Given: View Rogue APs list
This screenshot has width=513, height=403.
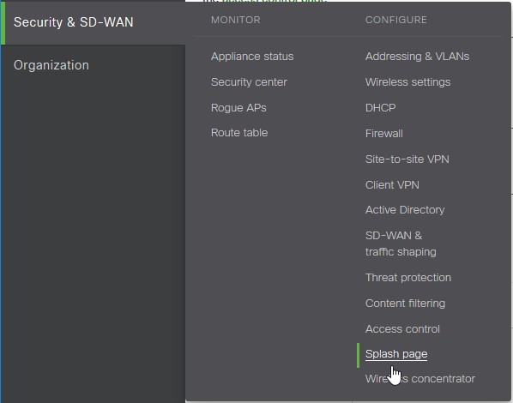Looking at the screenshot, I should pos(238,108).
